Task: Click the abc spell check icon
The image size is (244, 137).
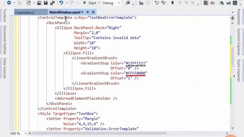Action: (x=212, y=3)
